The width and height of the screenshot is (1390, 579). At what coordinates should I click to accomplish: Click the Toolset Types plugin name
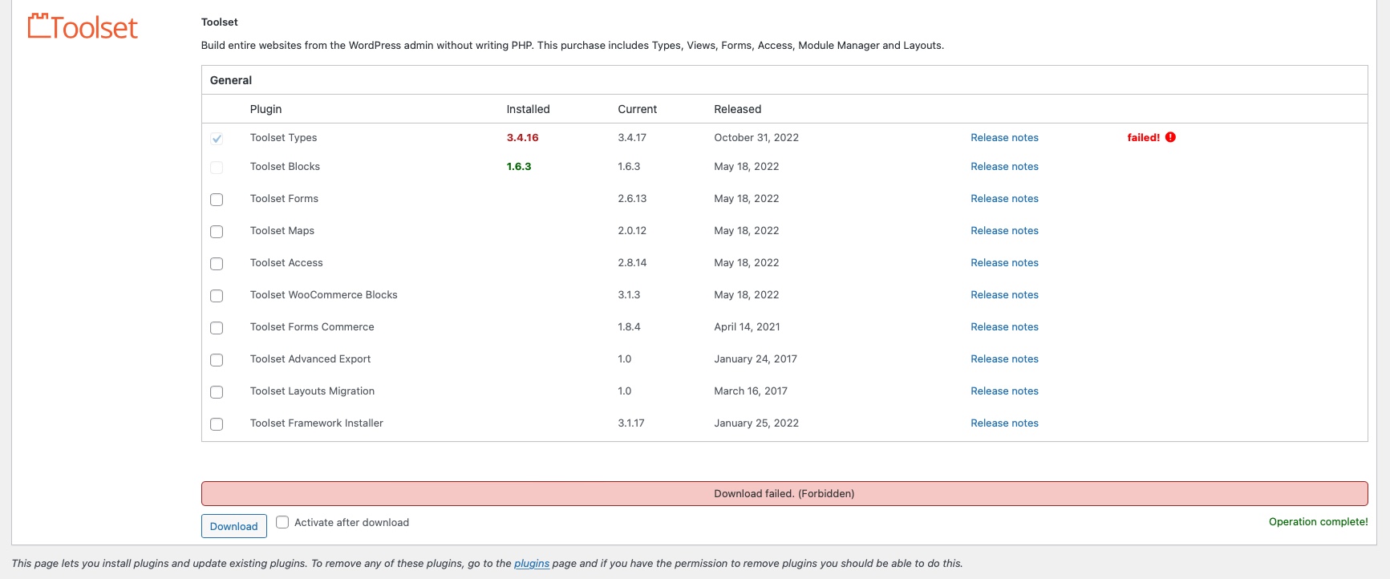(283, 138)
